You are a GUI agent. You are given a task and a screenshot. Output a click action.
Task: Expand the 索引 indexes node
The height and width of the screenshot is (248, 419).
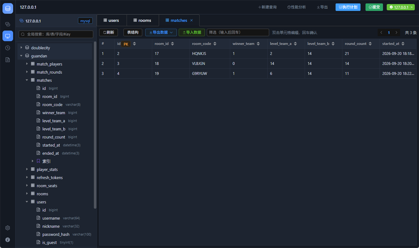pyautogui.click(x=33, y=161)
